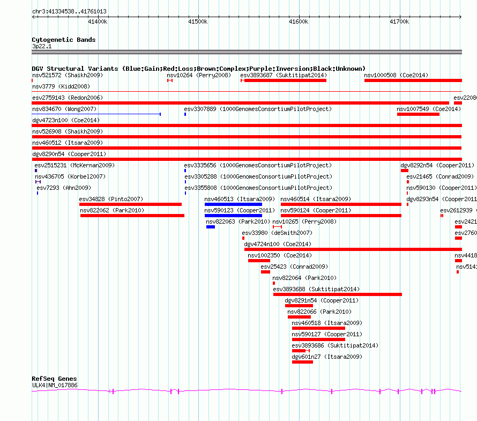The width and height of the screenshot is (477, 421).
Task: Click the red bar under dgv4724n100 (Coe2014)
Action: (353, 249)
